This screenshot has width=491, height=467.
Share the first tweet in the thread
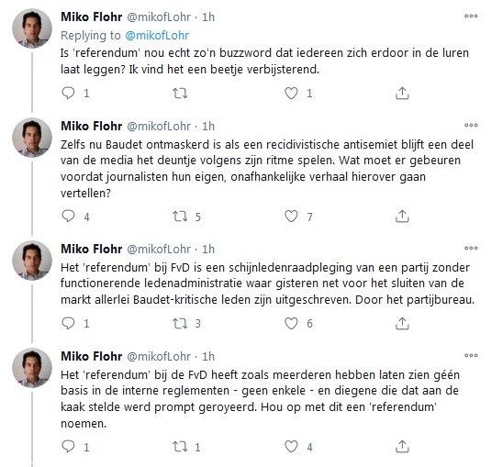click(402, 93)
